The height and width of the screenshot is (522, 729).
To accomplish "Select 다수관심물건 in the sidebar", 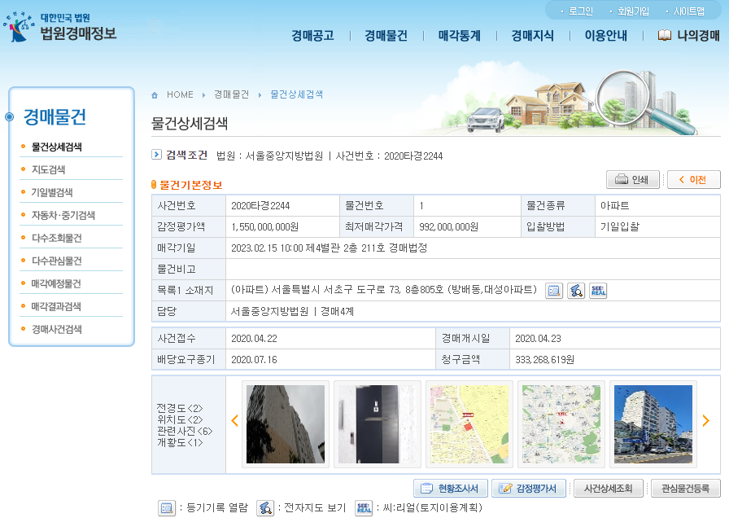I will pyautogui.click(x=56, y=261).
